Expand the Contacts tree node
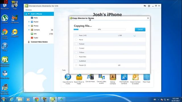The height and width of the screenshot is (102, 182). click(x=29, y=30)
